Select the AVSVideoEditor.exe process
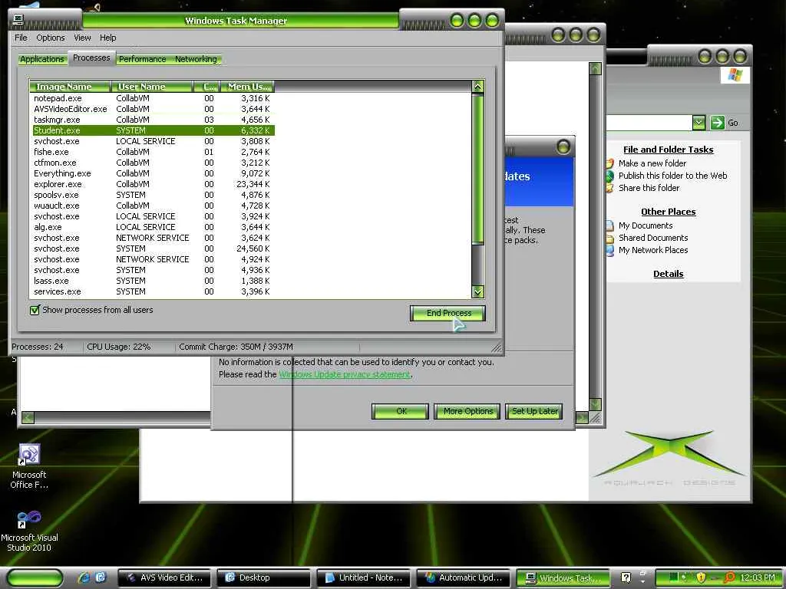The width and height of the screenshot is (786, 589). tap(153, 109)
